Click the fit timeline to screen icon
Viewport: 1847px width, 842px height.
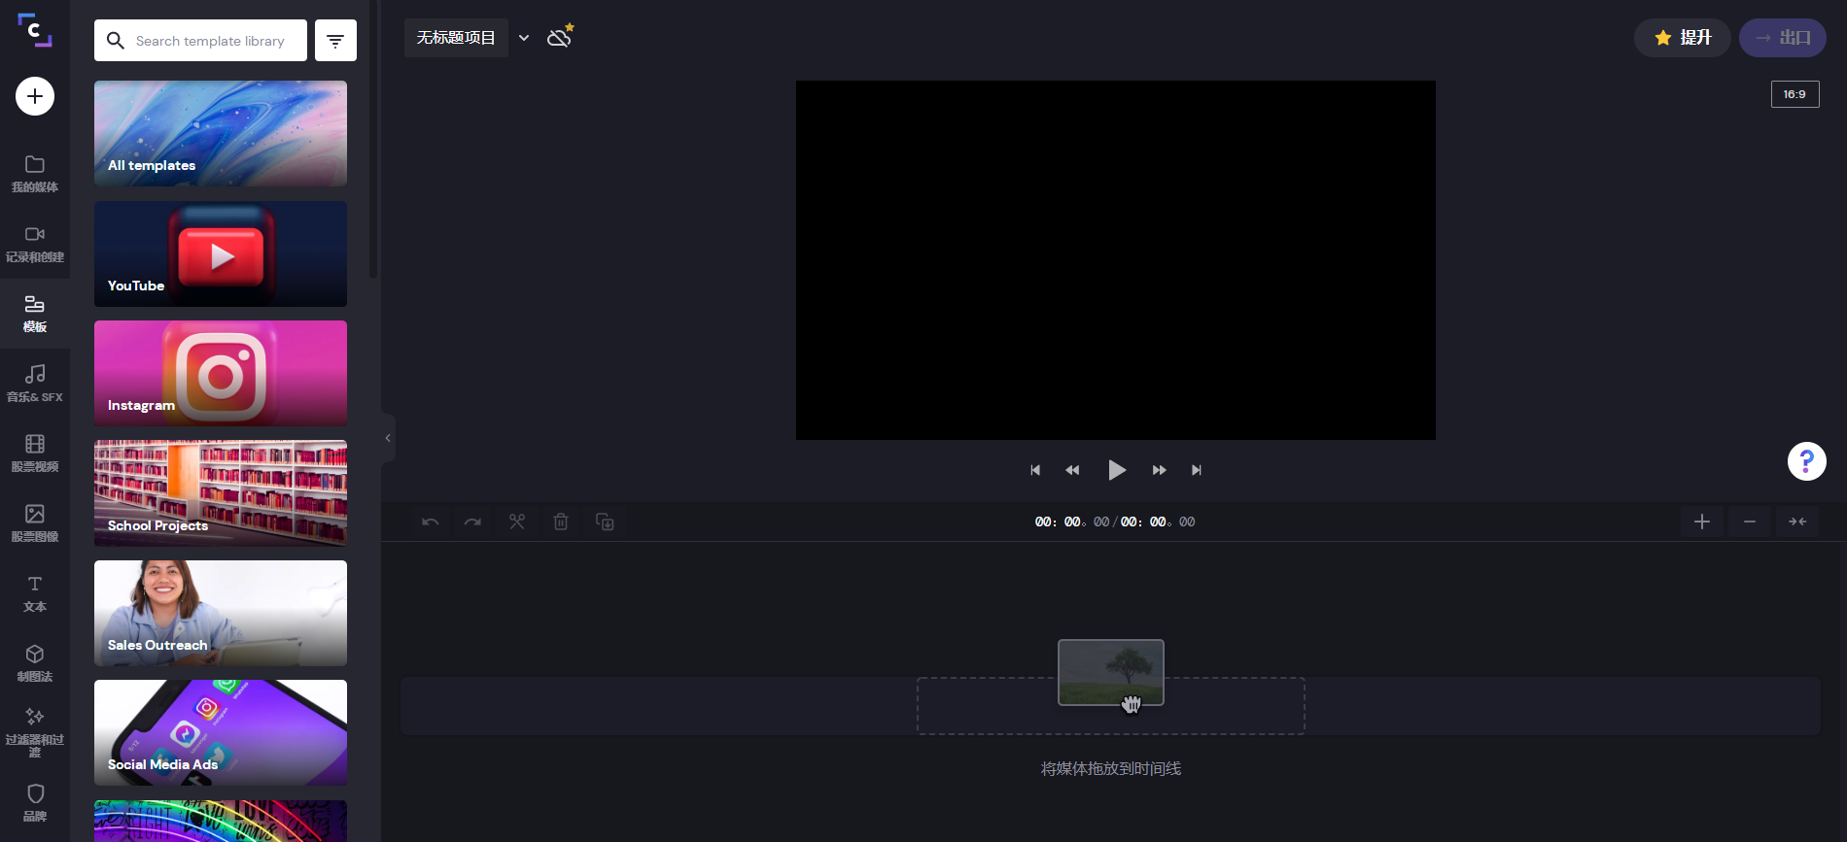click(1797, 522)
